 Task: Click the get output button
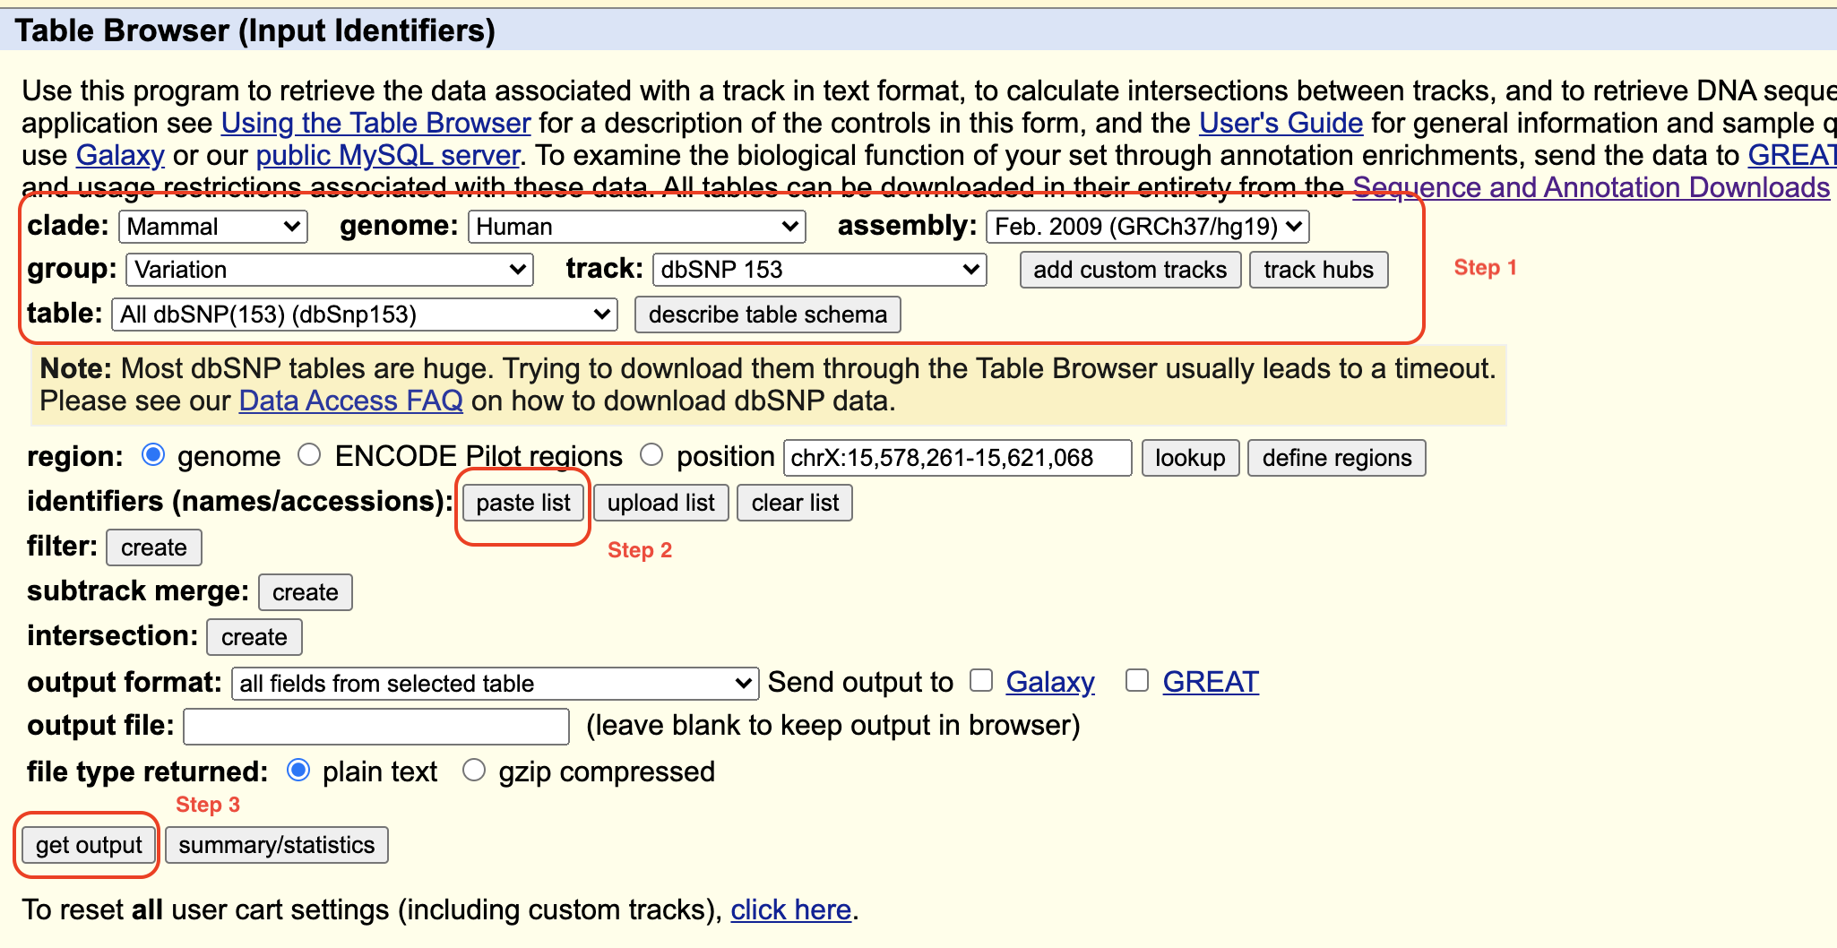pos(87,844)
